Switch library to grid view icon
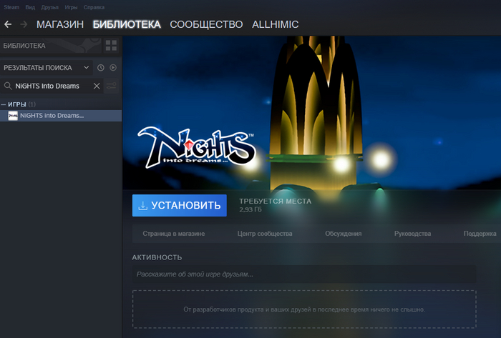The width and height of the screenshot is (501, 338). [x=111, y=45]
